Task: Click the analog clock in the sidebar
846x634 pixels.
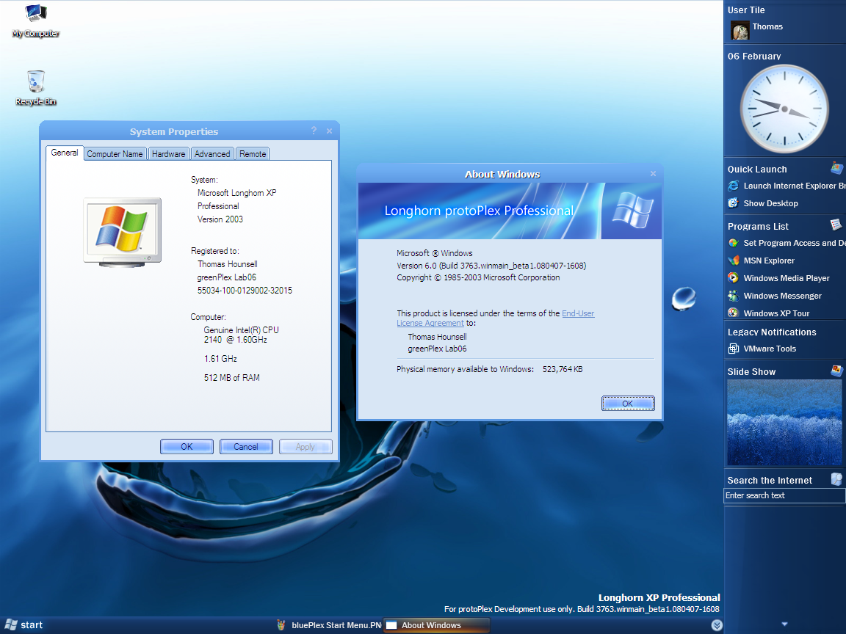Action: click(784, 109)
